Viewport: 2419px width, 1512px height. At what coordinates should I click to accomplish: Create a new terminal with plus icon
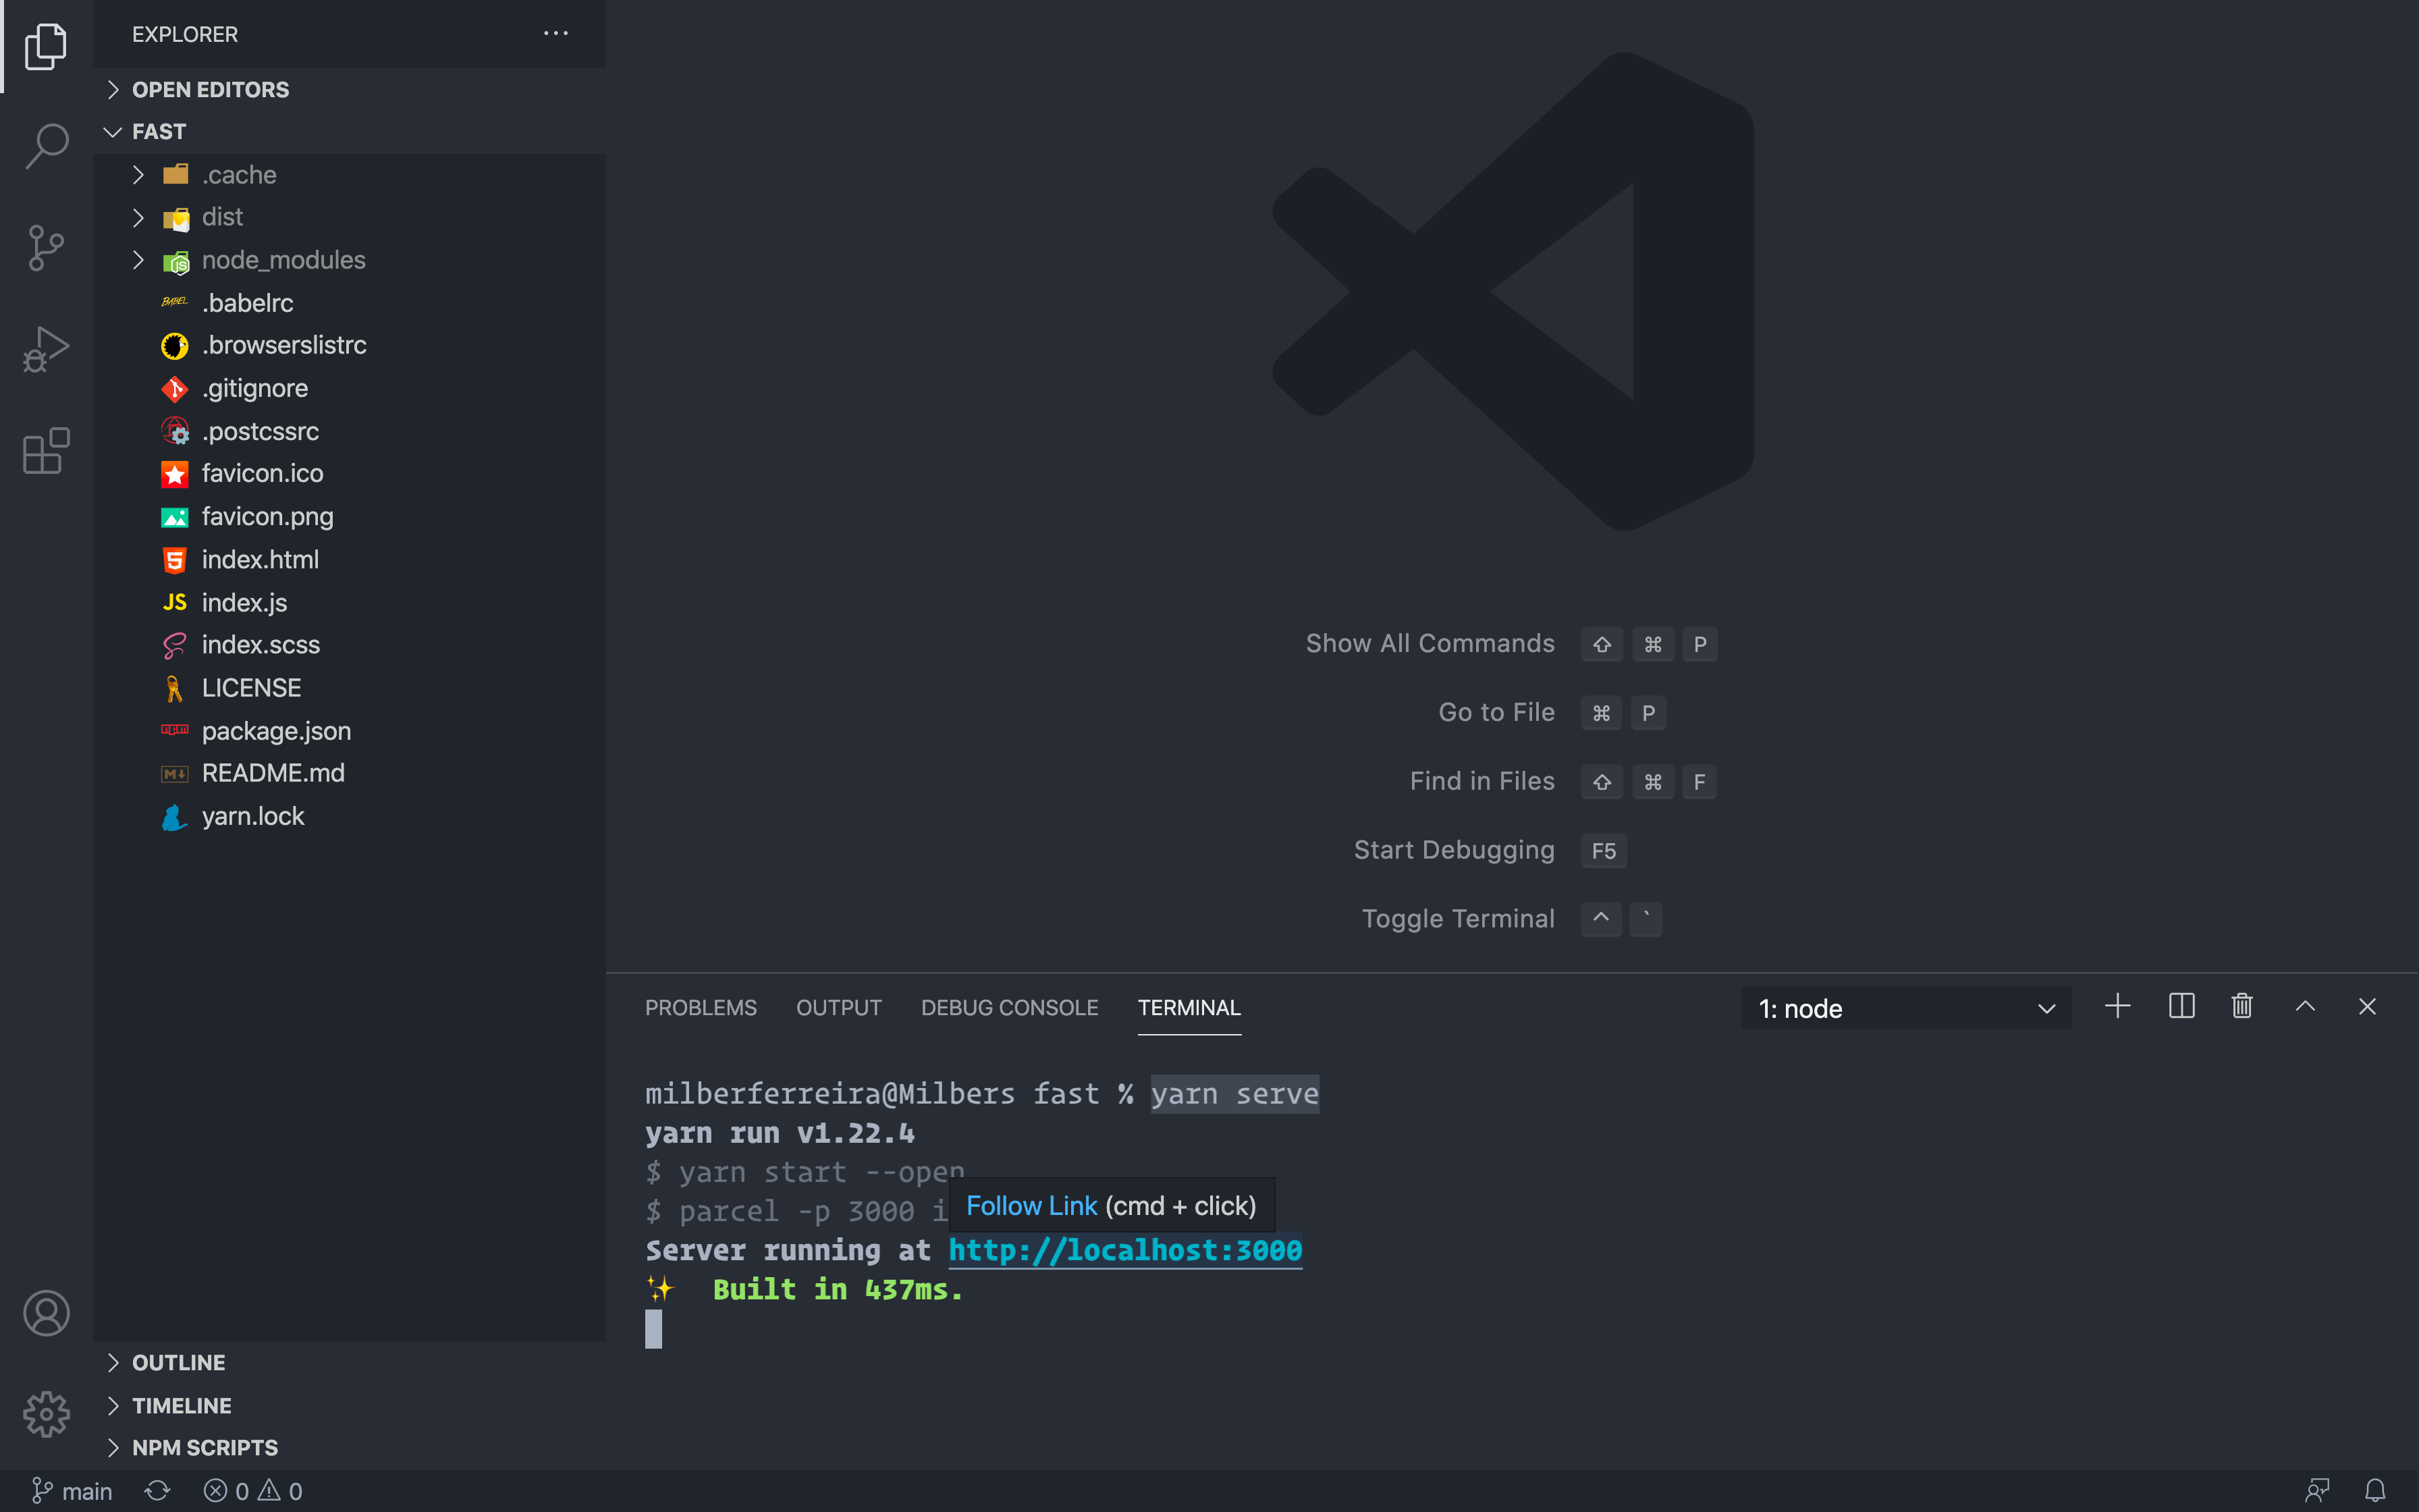pyautogui.click(x=2117, y=1006)
